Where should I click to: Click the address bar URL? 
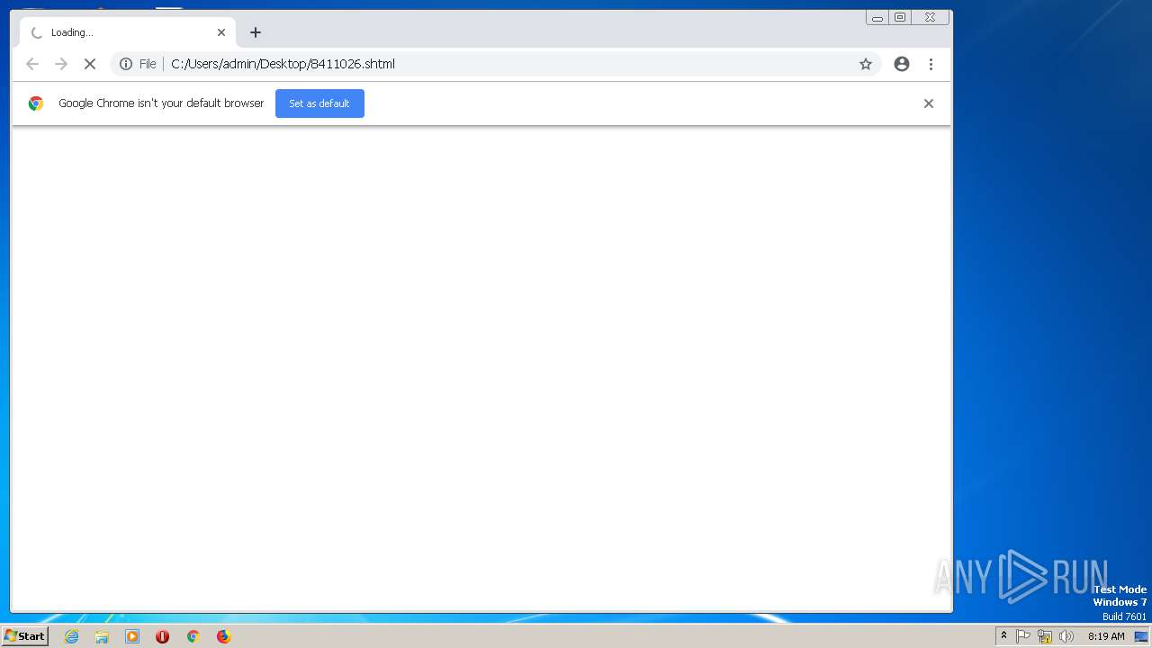click(x=283, y=64)
